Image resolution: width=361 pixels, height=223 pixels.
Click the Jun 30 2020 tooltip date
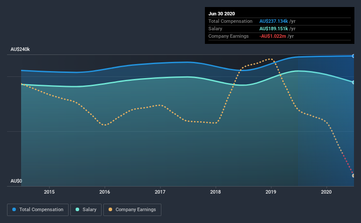(222, 14)
